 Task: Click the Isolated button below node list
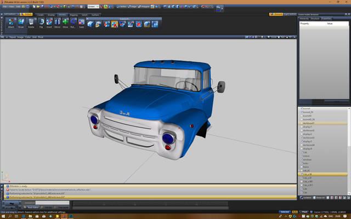[x=305, y=198]
